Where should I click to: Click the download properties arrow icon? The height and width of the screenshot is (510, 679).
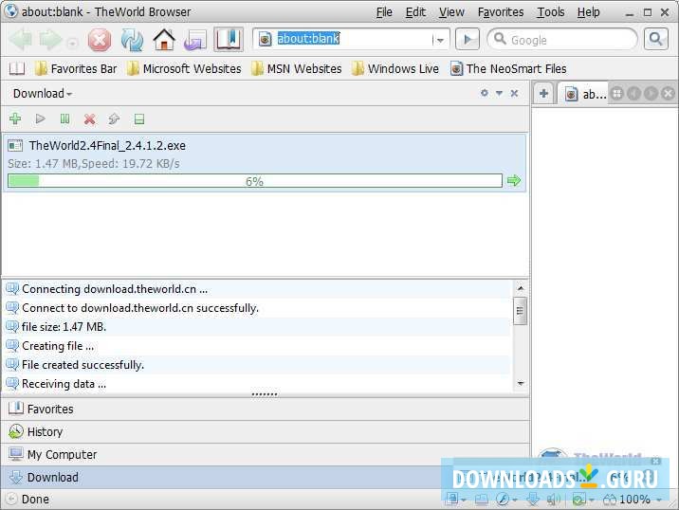tap(115, 118)
